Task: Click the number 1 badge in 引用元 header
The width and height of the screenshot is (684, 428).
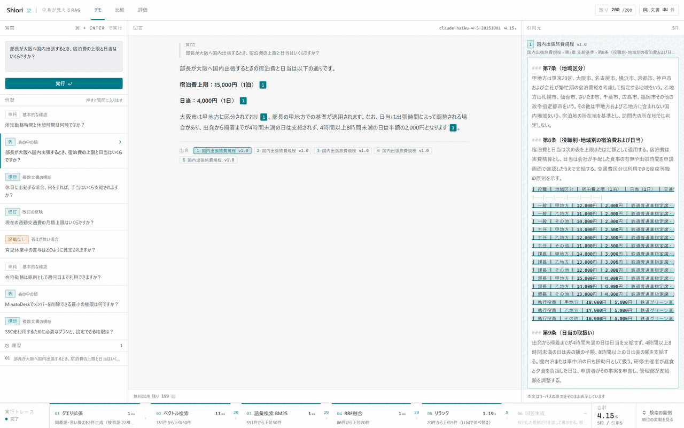Action: click(x=530, y=44)
